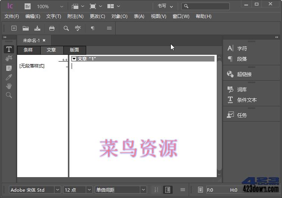
Task: Open the 帮助(H) menu
Action: [x=204, y=16]
